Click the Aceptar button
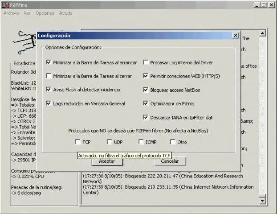The width and height of the screenshot is (277, 214). pos(107,162)
